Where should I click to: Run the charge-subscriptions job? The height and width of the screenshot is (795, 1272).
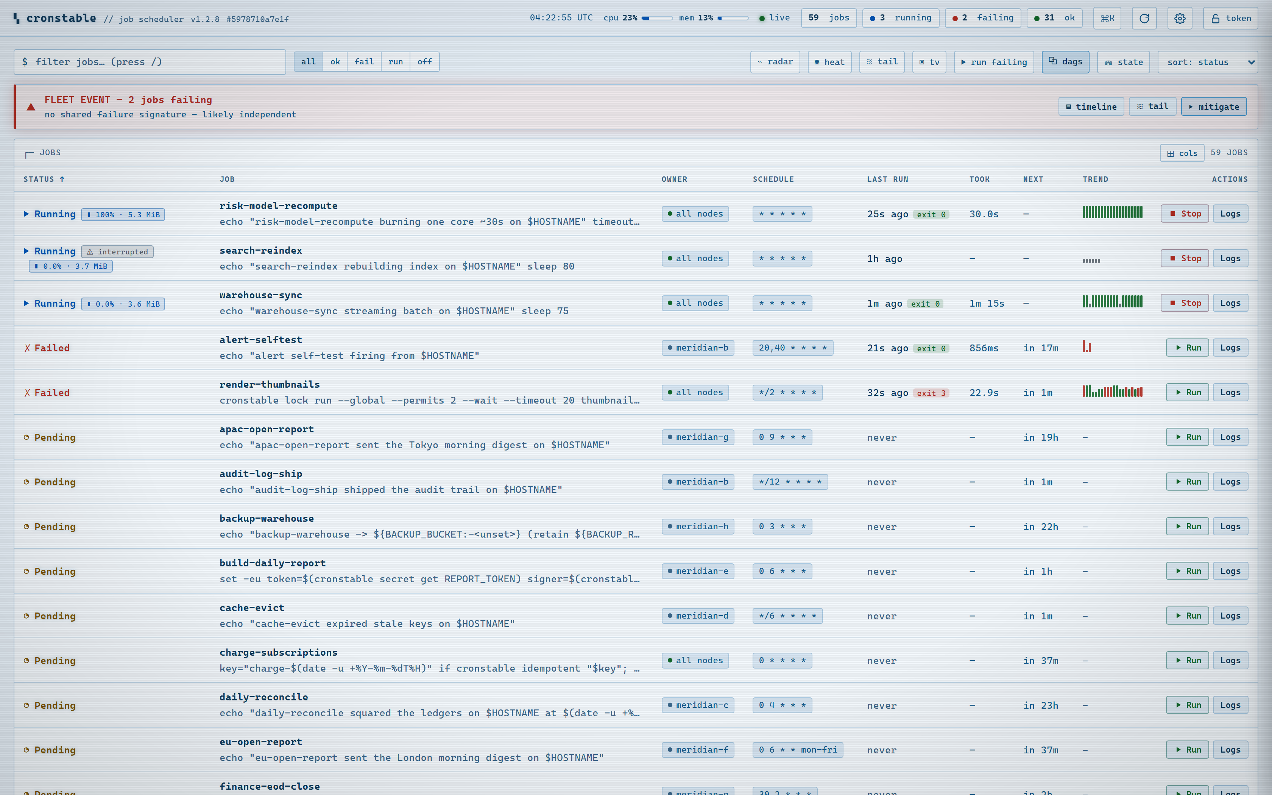pyautogui.click(x=1187, y=661)
